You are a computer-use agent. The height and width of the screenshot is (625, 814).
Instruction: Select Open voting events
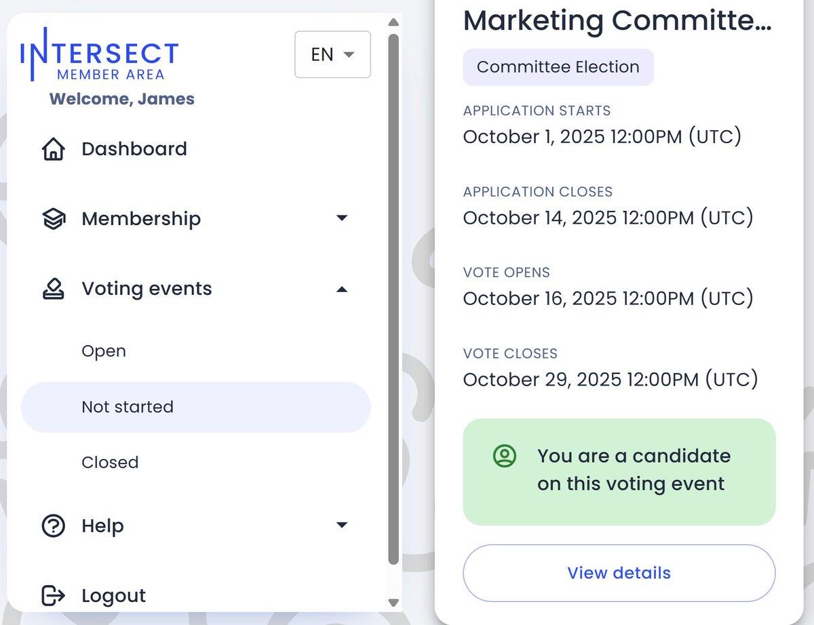(104, 351)
